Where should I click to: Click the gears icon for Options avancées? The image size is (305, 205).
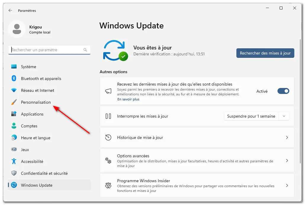pos(108,161)
